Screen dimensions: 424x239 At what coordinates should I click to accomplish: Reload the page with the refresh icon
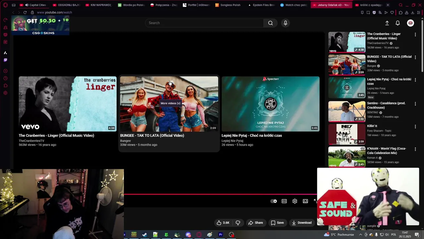pos(25,12)
